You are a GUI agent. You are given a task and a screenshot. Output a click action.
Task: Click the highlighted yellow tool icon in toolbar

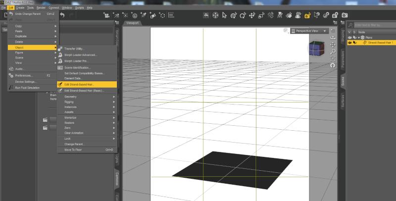(x=307, y=15)
